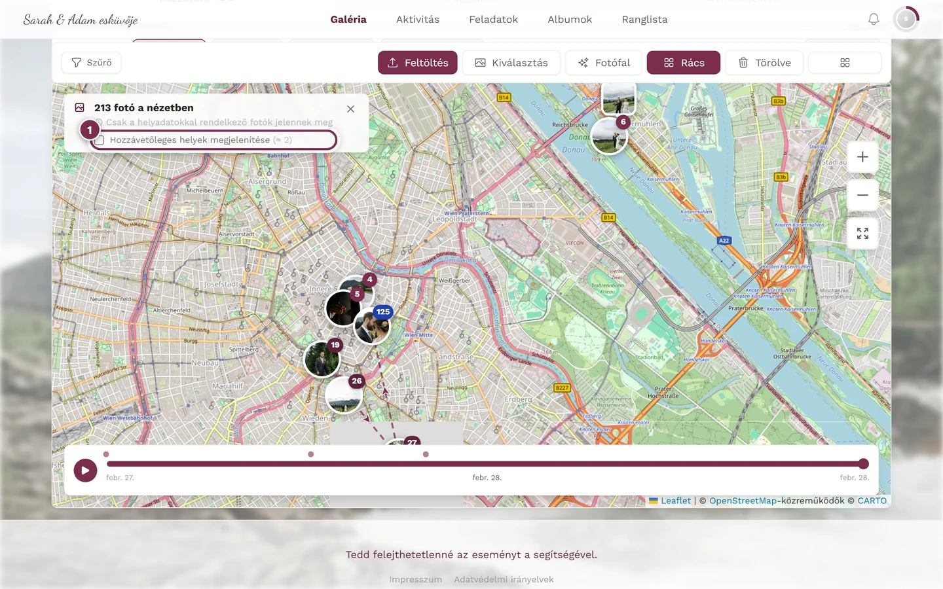943x589 pixels.
Task: Zoom out on the map
Action: [x=862, y=195]
